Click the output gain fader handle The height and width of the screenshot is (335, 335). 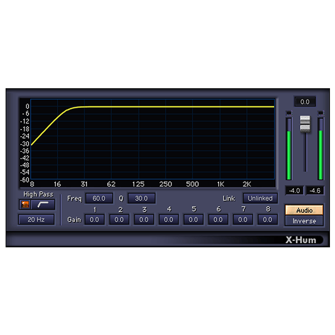(x=305, y=124)
